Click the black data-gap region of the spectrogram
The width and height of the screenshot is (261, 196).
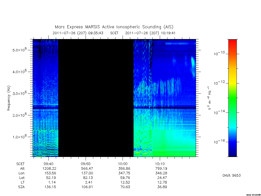pos(96,98)
